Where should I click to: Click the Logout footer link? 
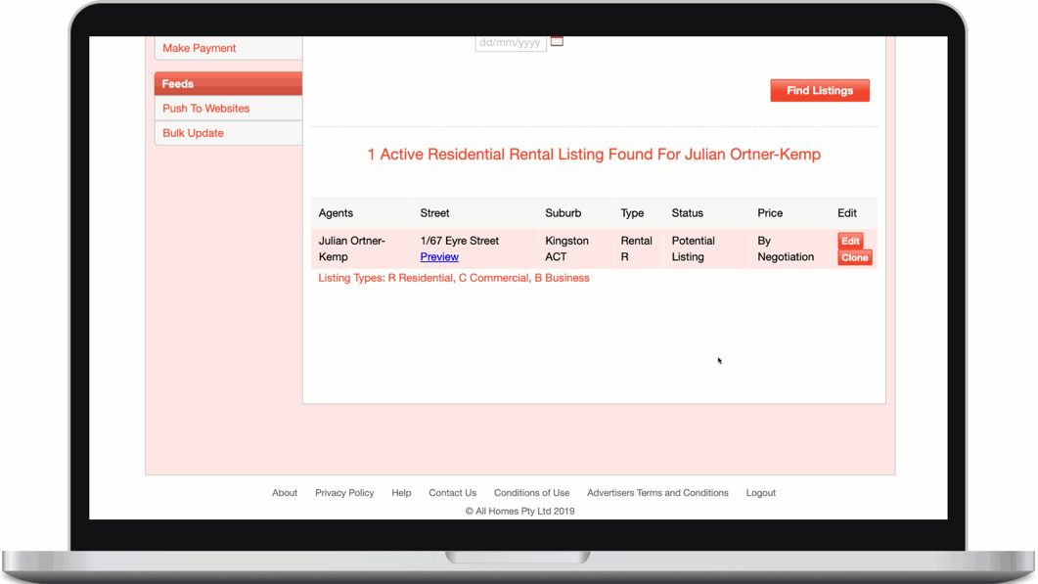(x=760, y=493)
